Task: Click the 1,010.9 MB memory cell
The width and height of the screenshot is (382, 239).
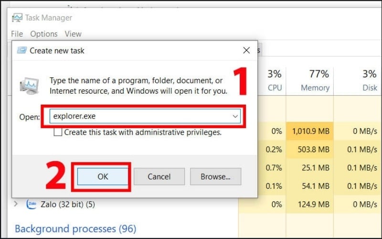Action: [x=309, y=131]
